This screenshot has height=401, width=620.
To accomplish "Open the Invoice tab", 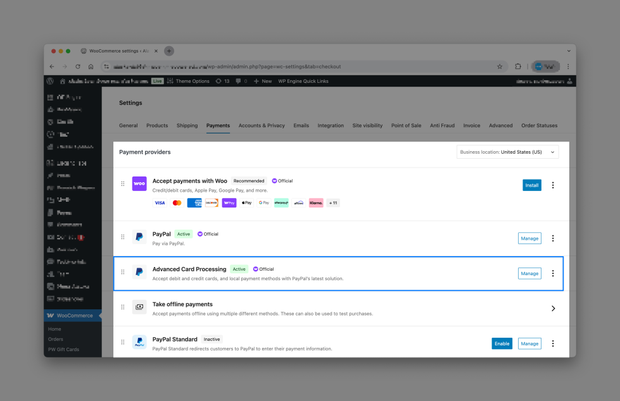I will (x=472, y=126).
